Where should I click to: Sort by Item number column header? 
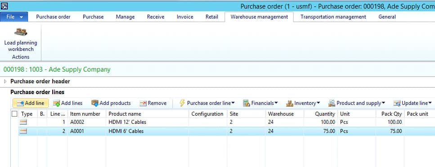pyautogui.click(x=86, y=114)
